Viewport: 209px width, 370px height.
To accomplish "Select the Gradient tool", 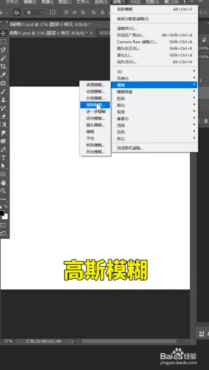I will pos(3,124).
